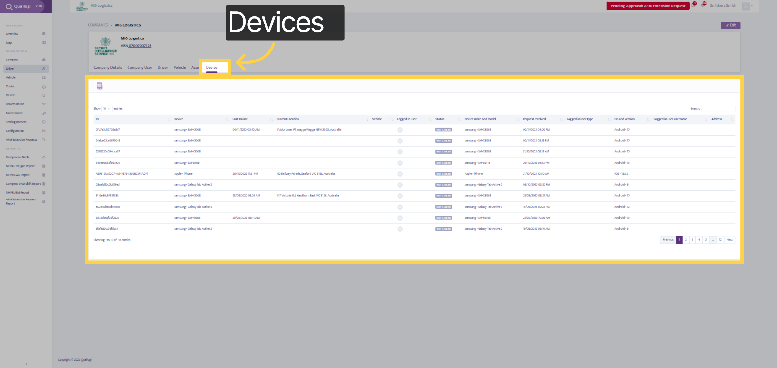Select the Device tab
The height and width of the screenshot is (368, 777).
[x=212, y=68]
